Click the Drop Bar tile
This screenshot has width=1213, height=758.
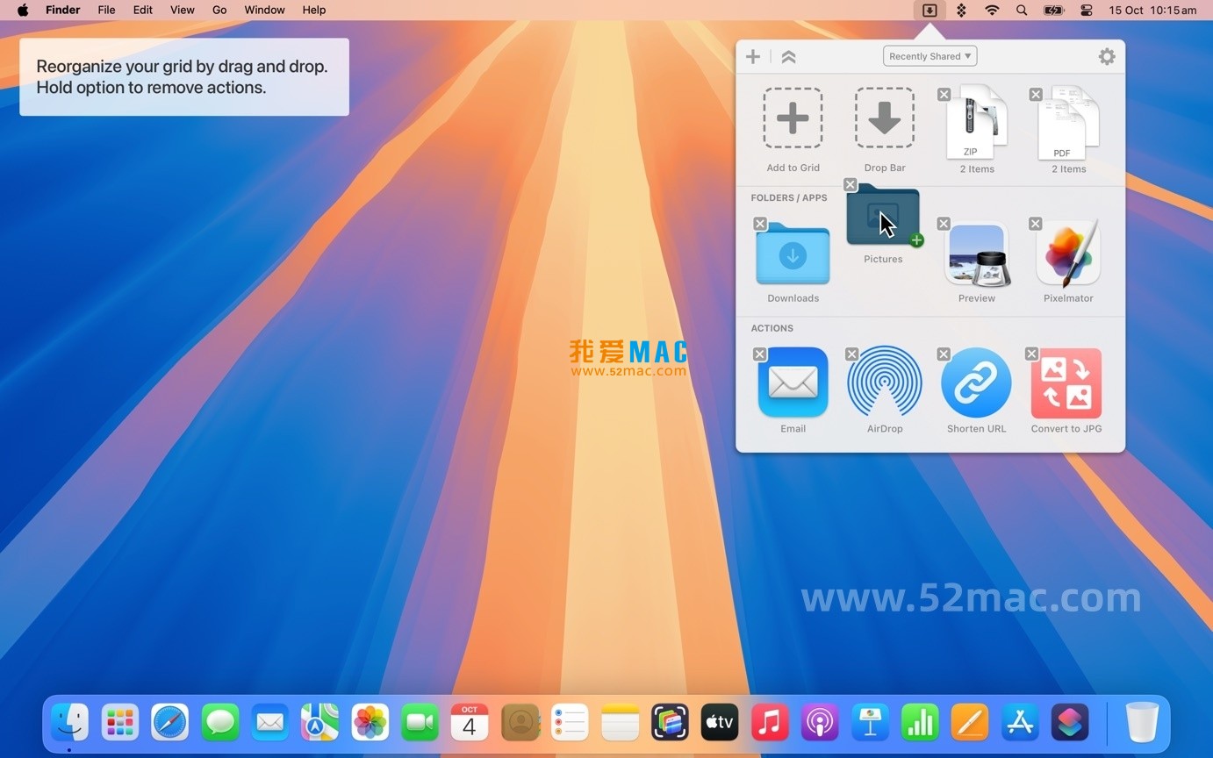(884, 118)
